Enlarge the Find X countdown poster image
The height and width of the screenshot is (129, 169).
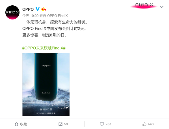(x=46, y=84)
